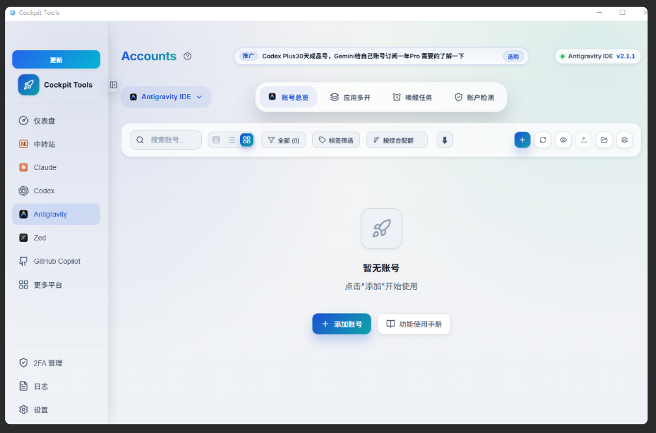This screenshot has height=433, width=656.
Task: Focus the 搜索账号 search field
Action: pos(165,140)
